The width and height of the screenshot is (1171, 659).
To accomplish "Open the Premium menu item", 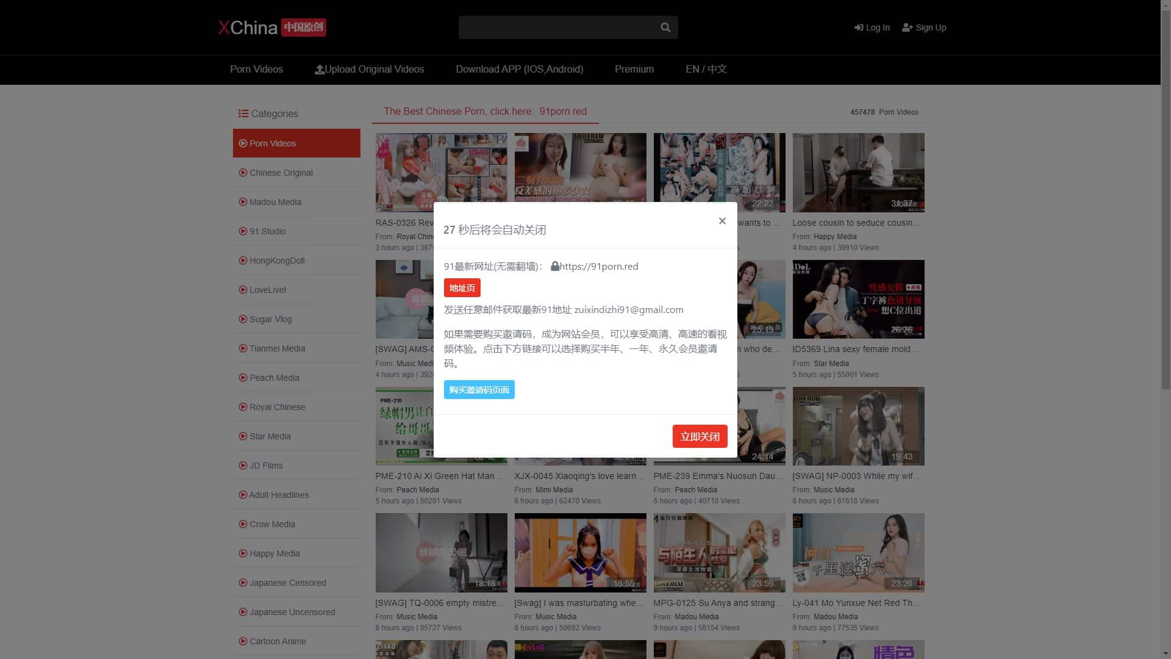I will 634,69.
